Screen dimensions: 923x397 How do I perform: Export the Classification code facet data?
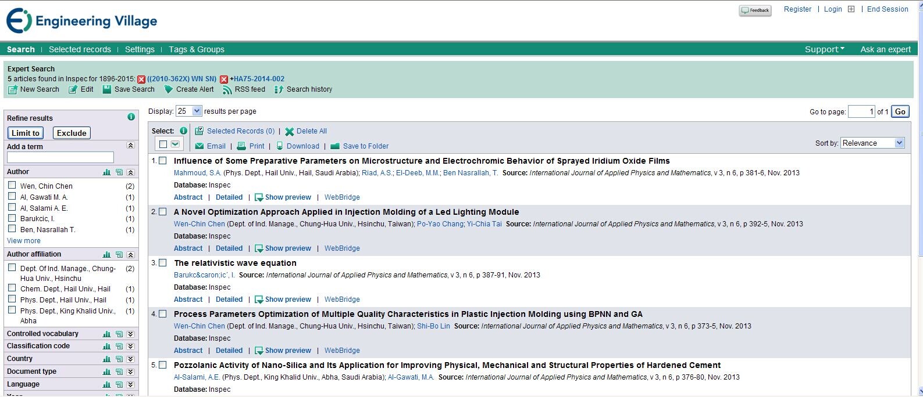point(119,347)
